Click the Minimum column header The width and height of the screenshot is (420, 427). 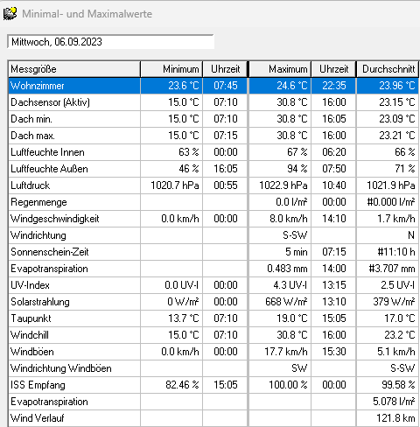[x=171, y=69]
